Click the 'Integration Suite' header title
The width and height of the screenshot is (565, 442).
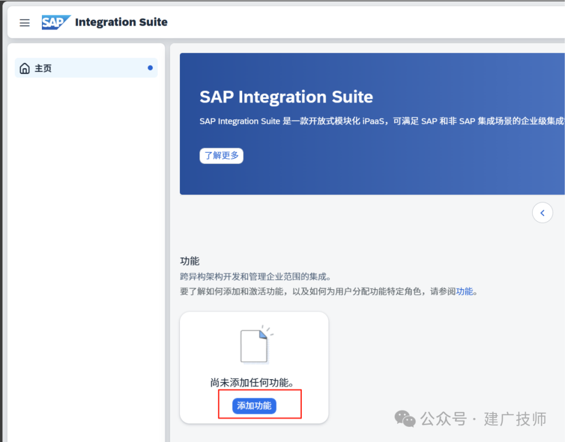(121, 22)
